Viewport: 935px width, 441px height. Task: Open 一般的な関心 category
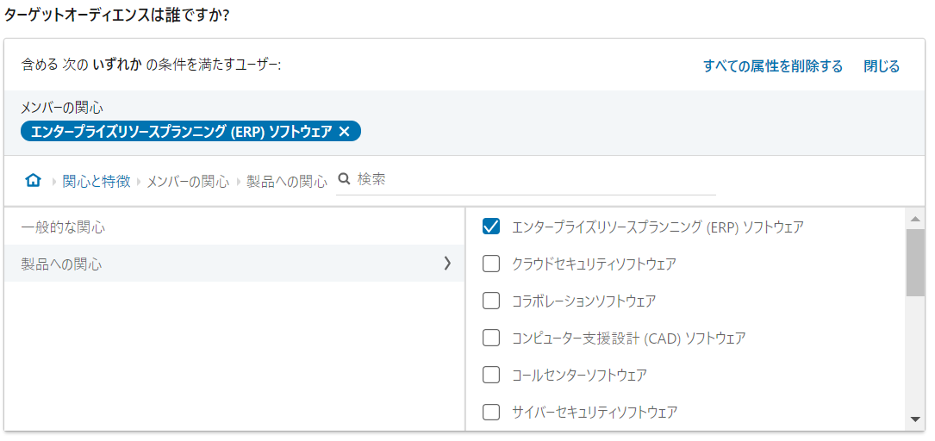click(63, 227)
